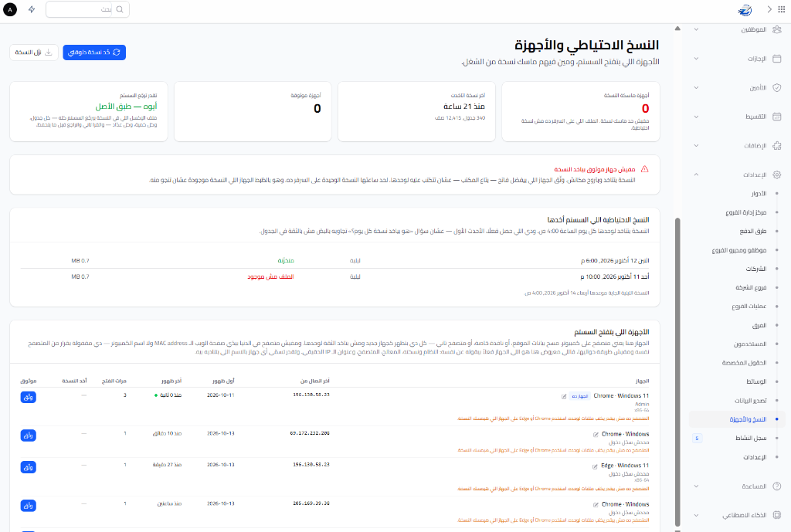This screenshot has height=532, width=791.
Task: Expand the المساعدة sidebar section chevron
Action: [x=696, y=486]
